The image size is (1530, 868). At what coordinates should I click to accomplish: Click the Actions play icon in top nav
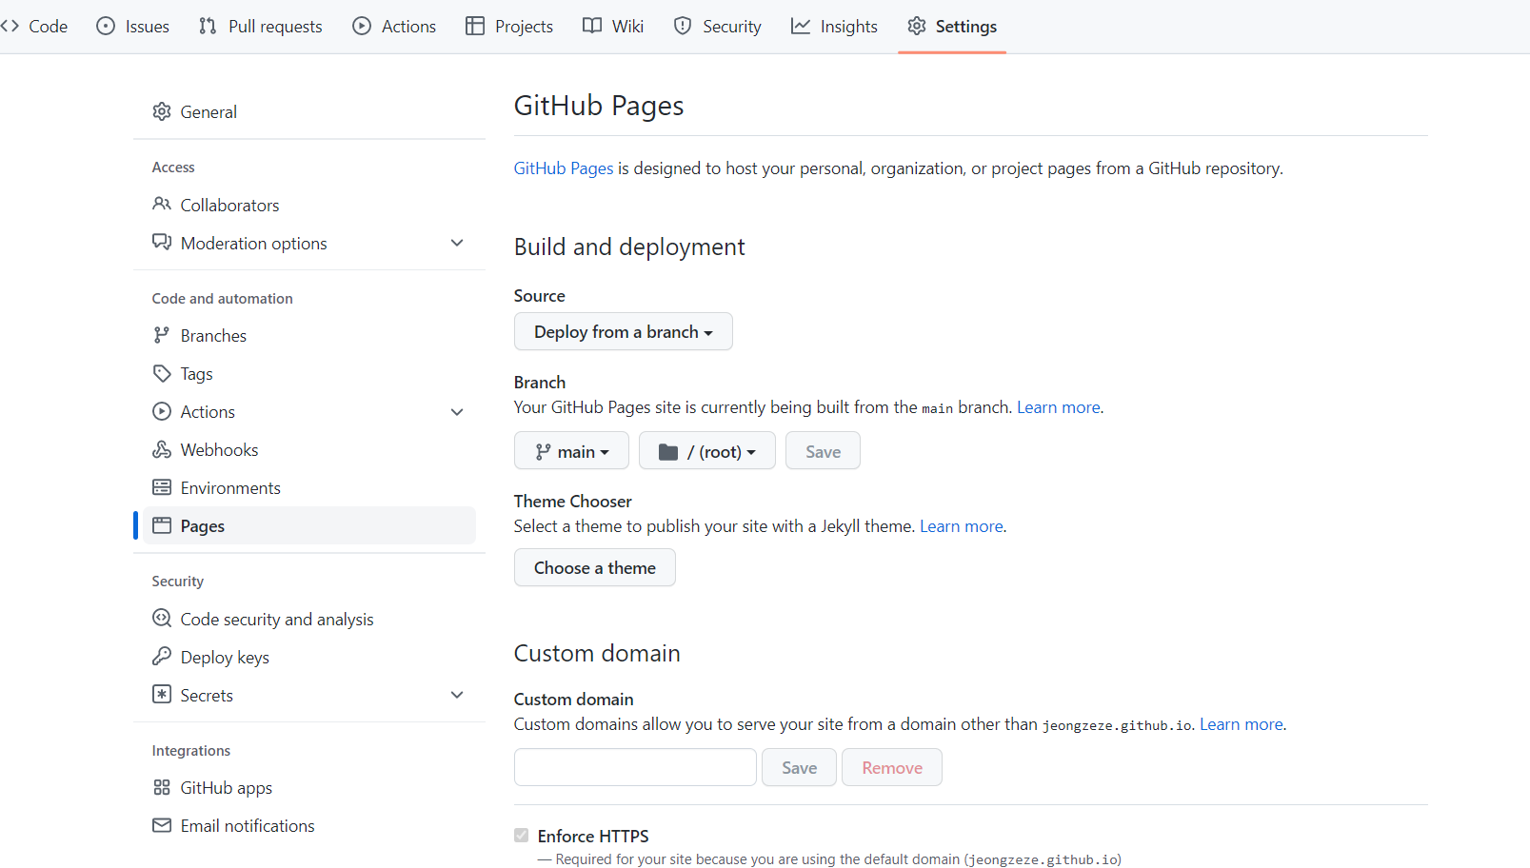[362, 26]
